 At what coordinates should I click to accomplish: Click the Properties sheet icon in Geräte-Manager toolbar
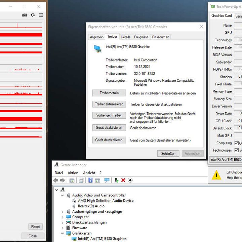[x=81, y=180]
